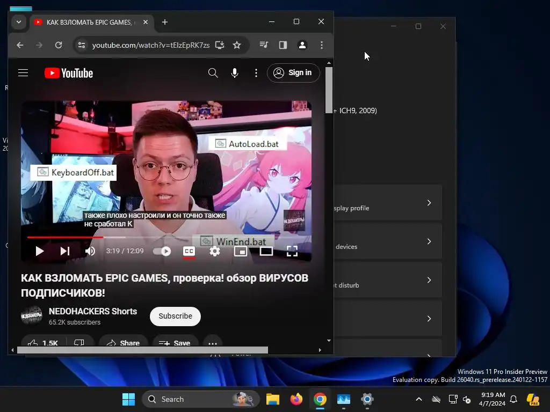Skip to the next video
Viewport: 550px width, 412px height.
point(65,251)
